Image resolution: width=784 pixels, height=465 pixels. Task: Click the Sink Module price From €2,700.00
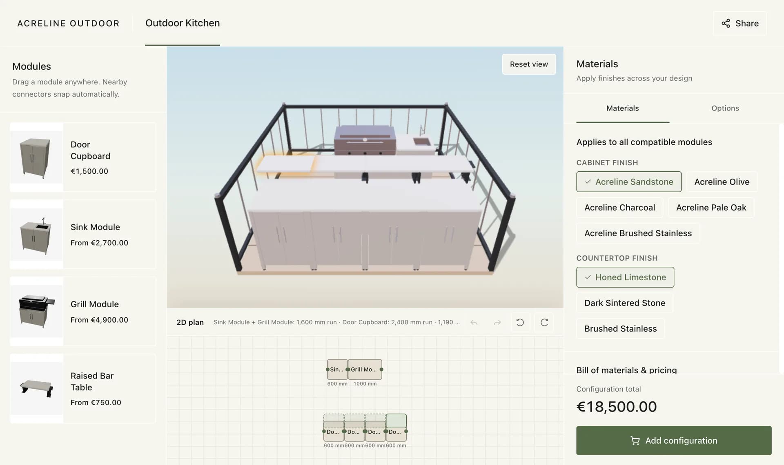tap(99, 243)
